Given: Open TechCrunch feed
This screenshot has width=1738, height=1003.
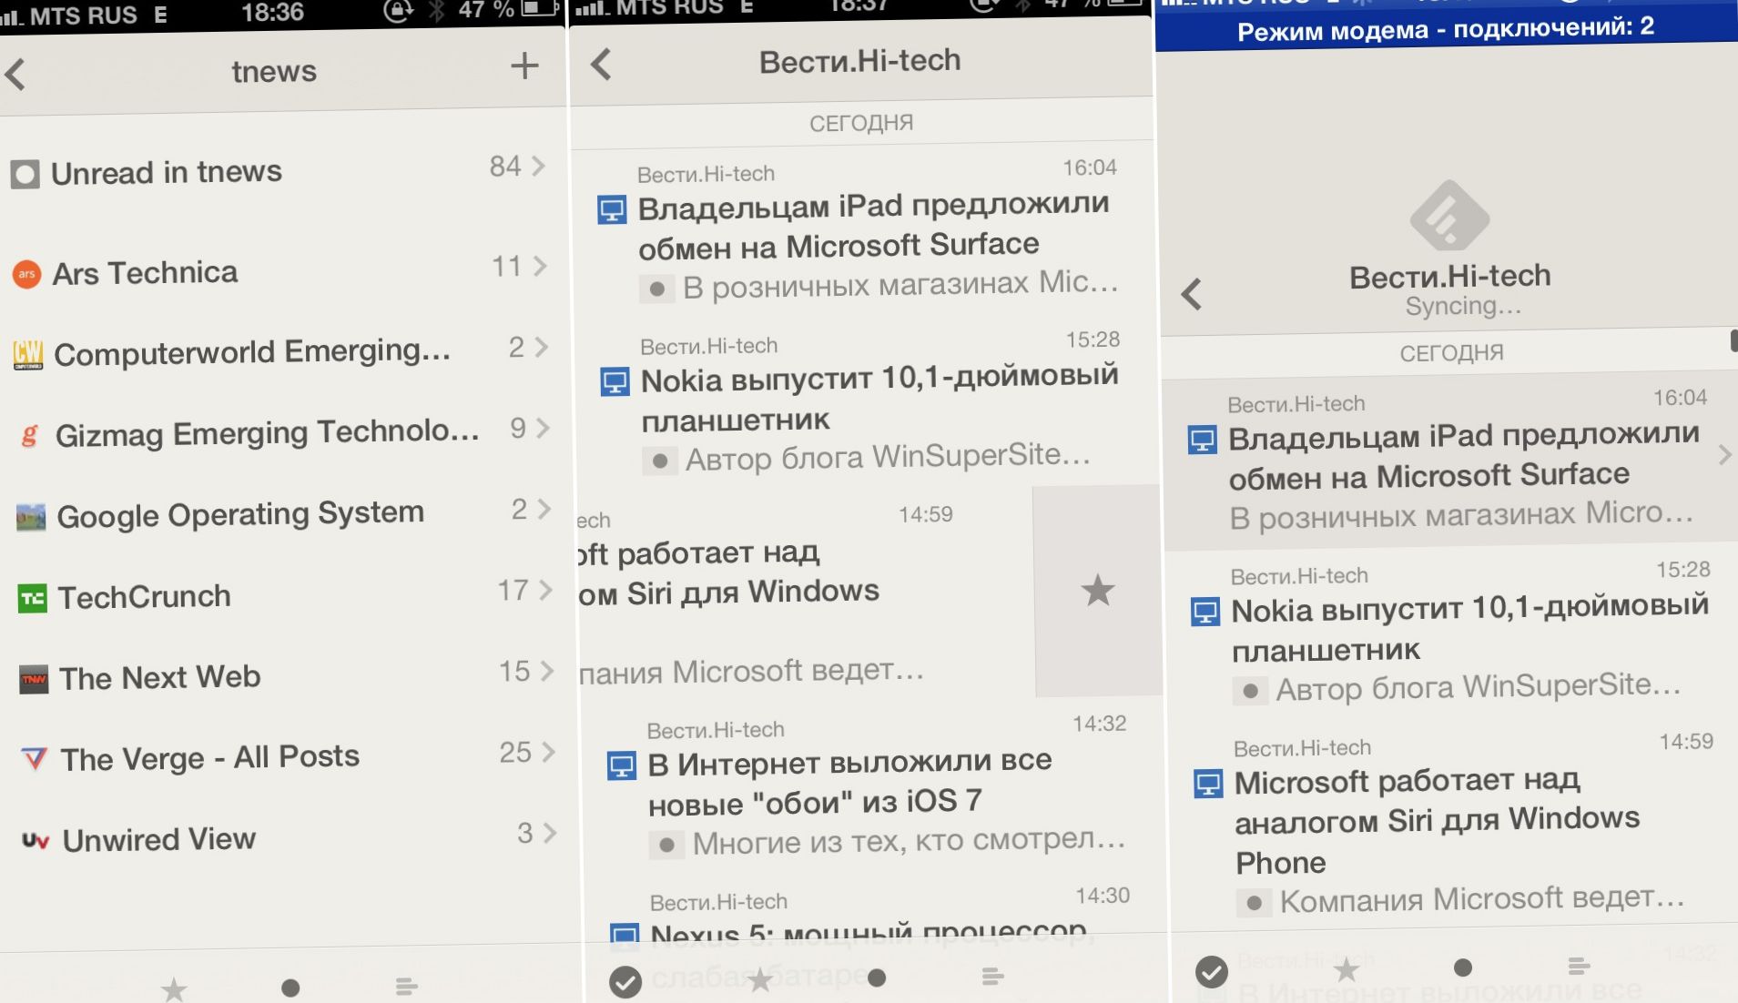Looking at the screenshot, I should 282,594.
